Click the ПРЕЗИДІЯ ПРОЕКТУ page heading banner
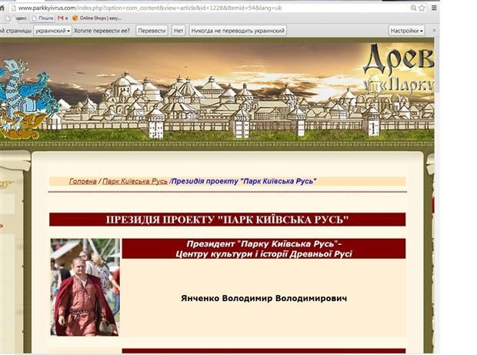Viewport: 477px width, 355px height. click(227, 219)
